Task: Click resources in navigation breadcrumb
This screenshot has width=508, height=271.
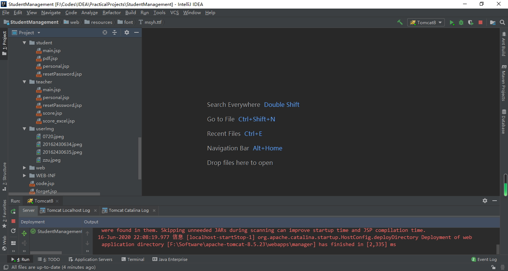Action: (99, 22)
